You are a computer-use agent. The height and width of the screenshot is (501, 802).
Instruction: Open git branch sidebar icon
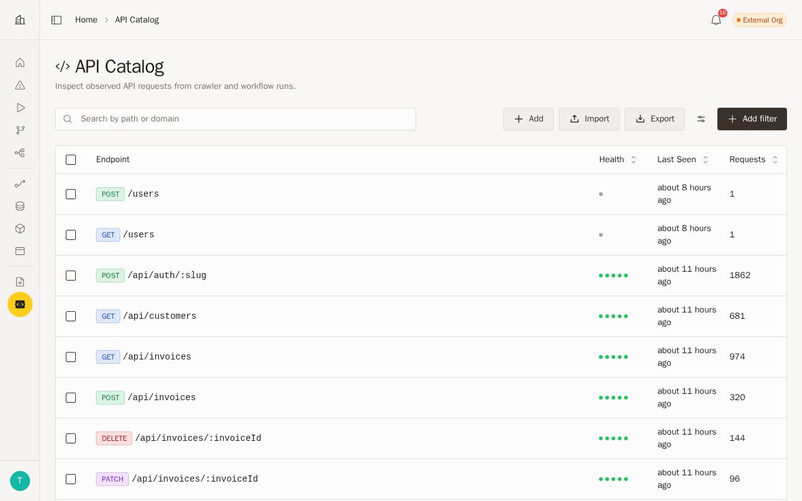tap(20, 130)
